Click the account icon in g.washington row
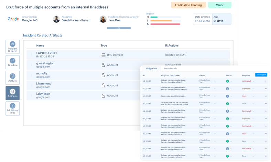The image size is (271, 162). [x=103, y=65]
